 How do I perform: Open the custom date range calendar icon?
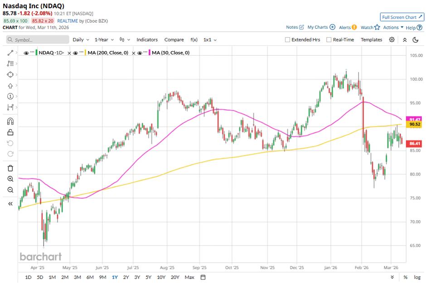pos(203,277)
